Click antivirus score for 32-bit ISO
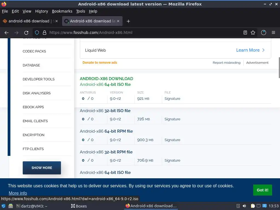 87,119
